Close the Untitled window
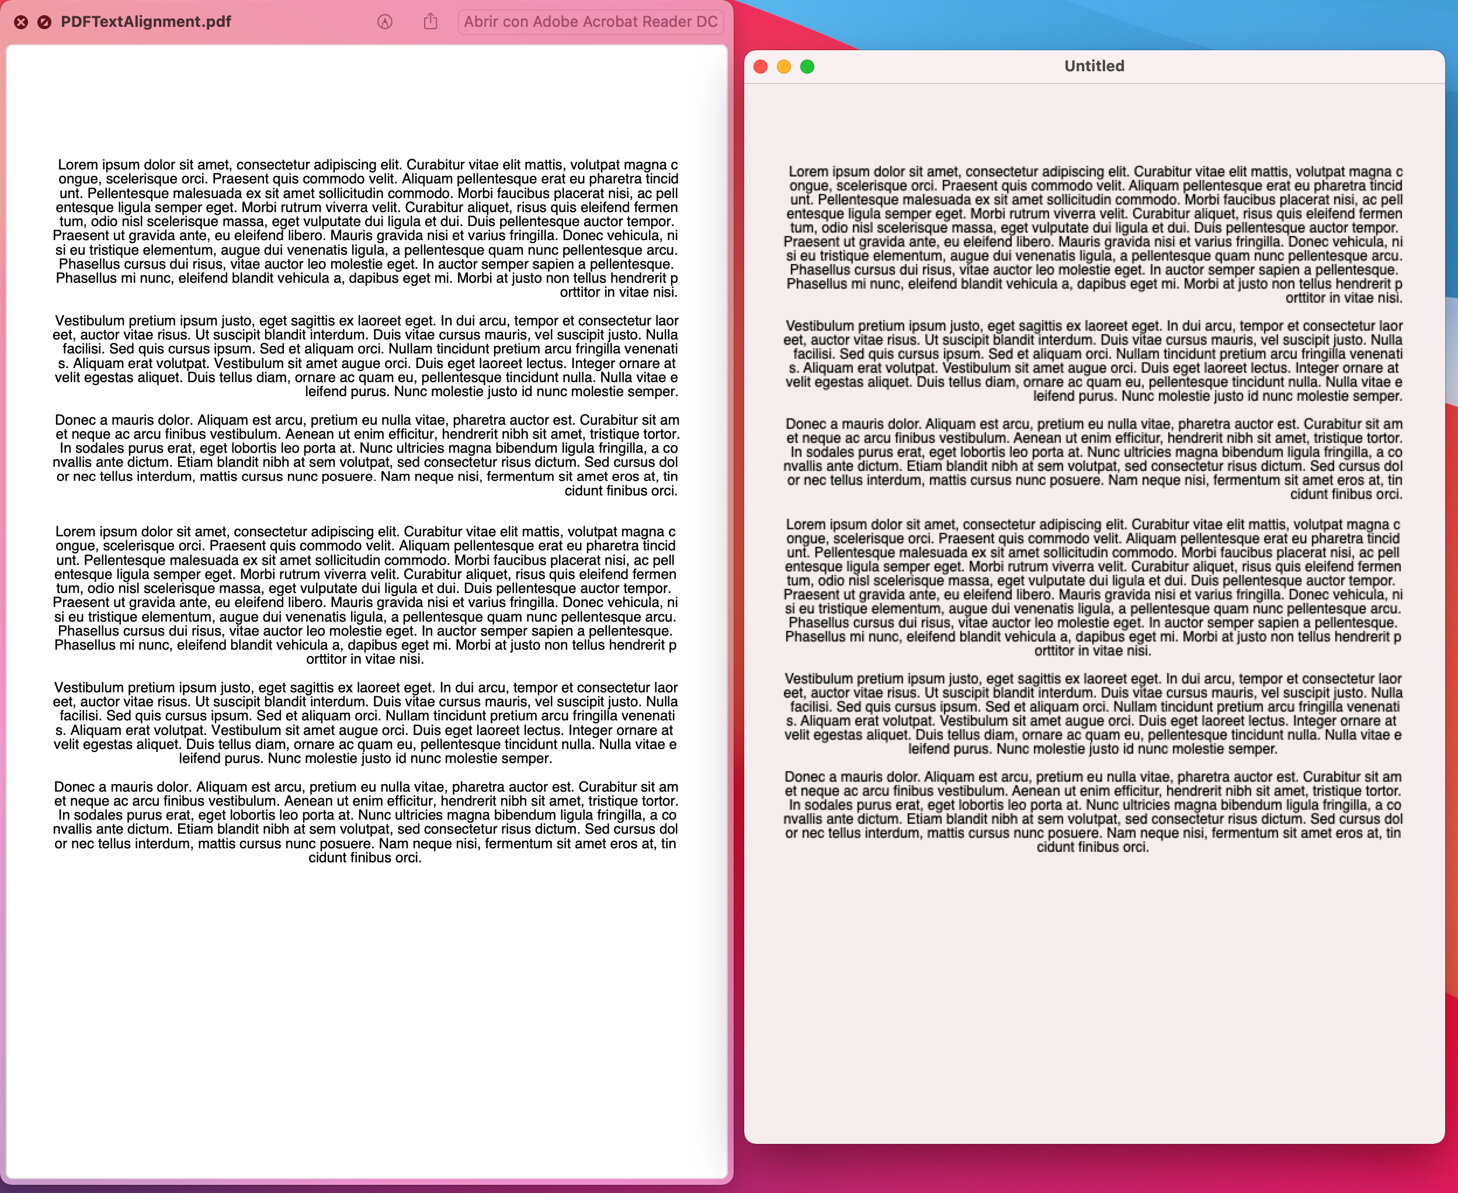Image resolution: width=1458 pixels, height=1193 pixels. [761, 67]
